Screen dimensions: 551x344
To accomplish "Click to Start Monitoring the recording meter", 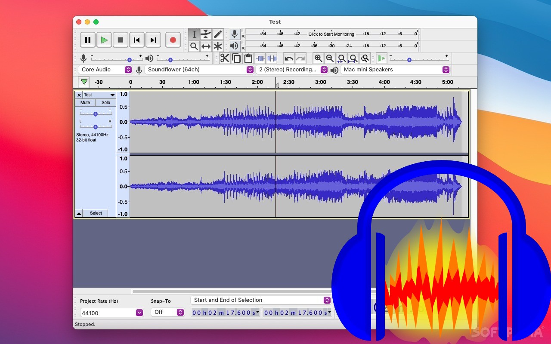I will (x=331, y=34).
